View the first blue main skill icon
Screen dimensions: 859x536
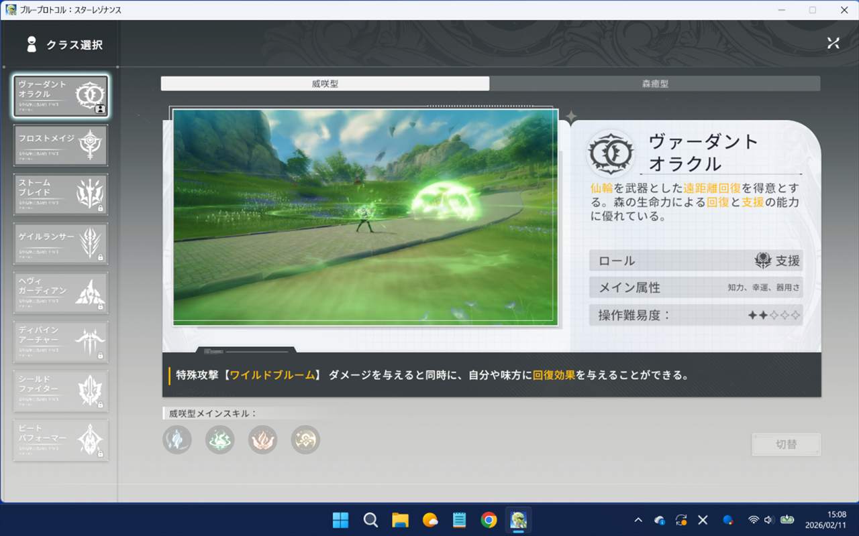(177, 440)
